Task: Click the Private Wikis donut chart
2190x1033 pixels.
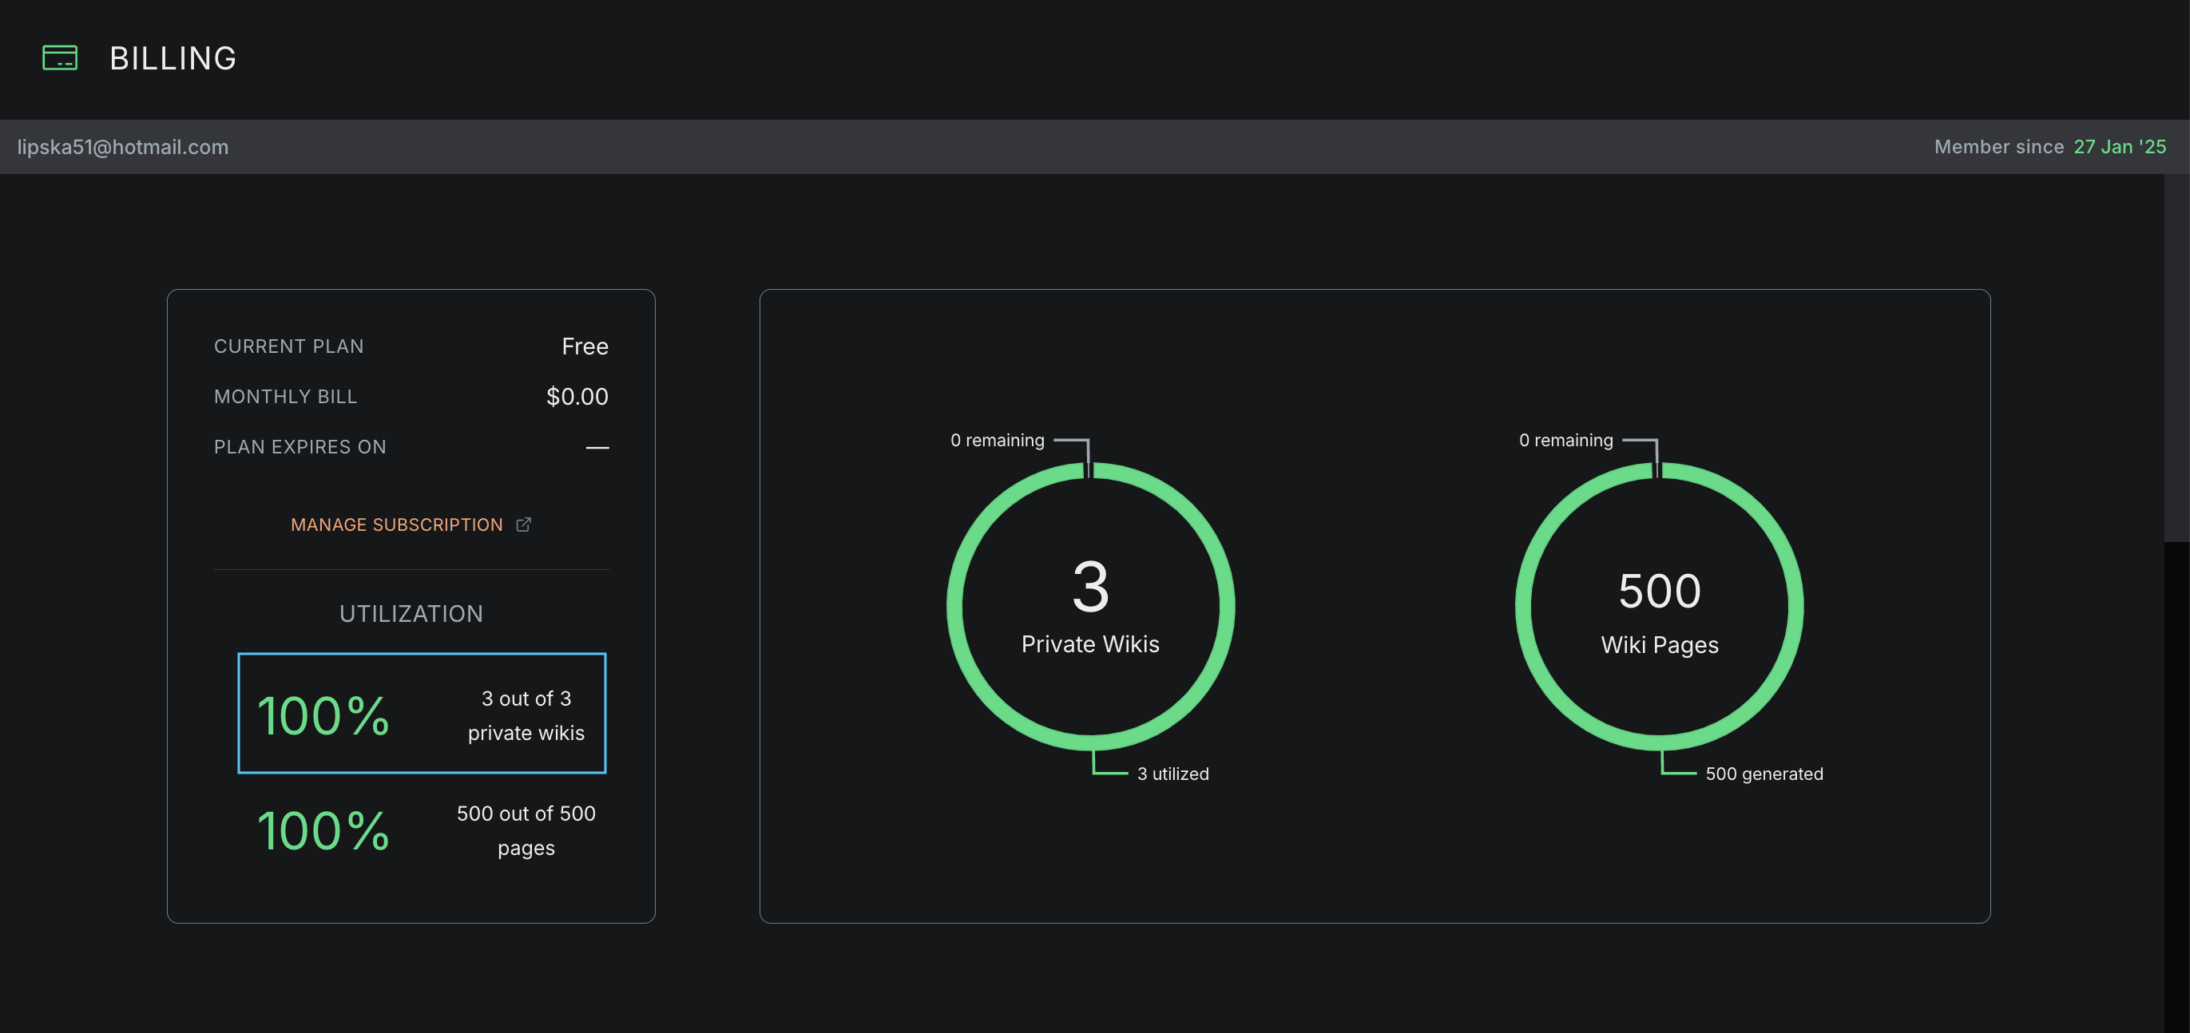Action: click(x=1091, y=607)
